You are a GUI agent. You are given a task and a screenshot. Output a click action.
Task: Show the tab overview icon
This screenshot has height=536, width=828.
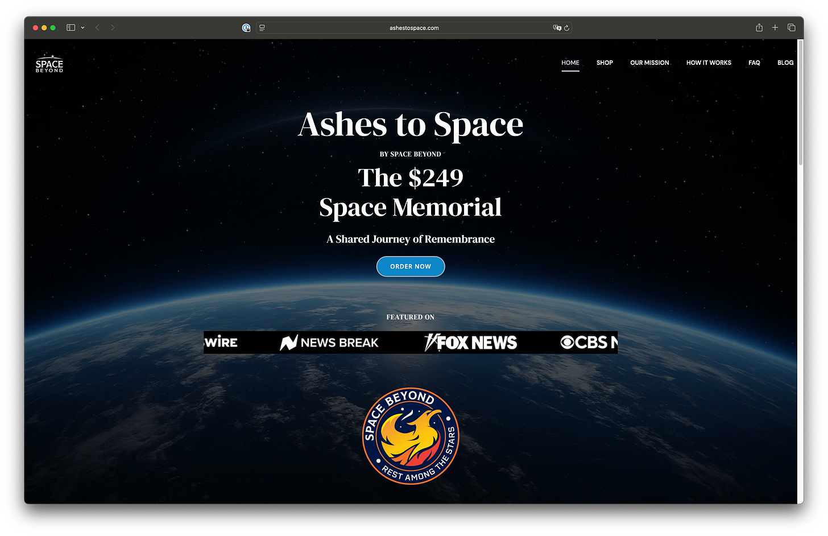[791, 27]
